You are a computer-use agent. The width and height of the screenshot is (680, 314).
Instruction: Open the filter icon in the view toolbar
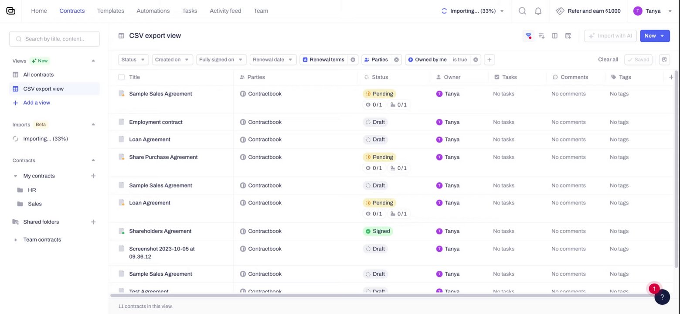[x=528, y=36]
